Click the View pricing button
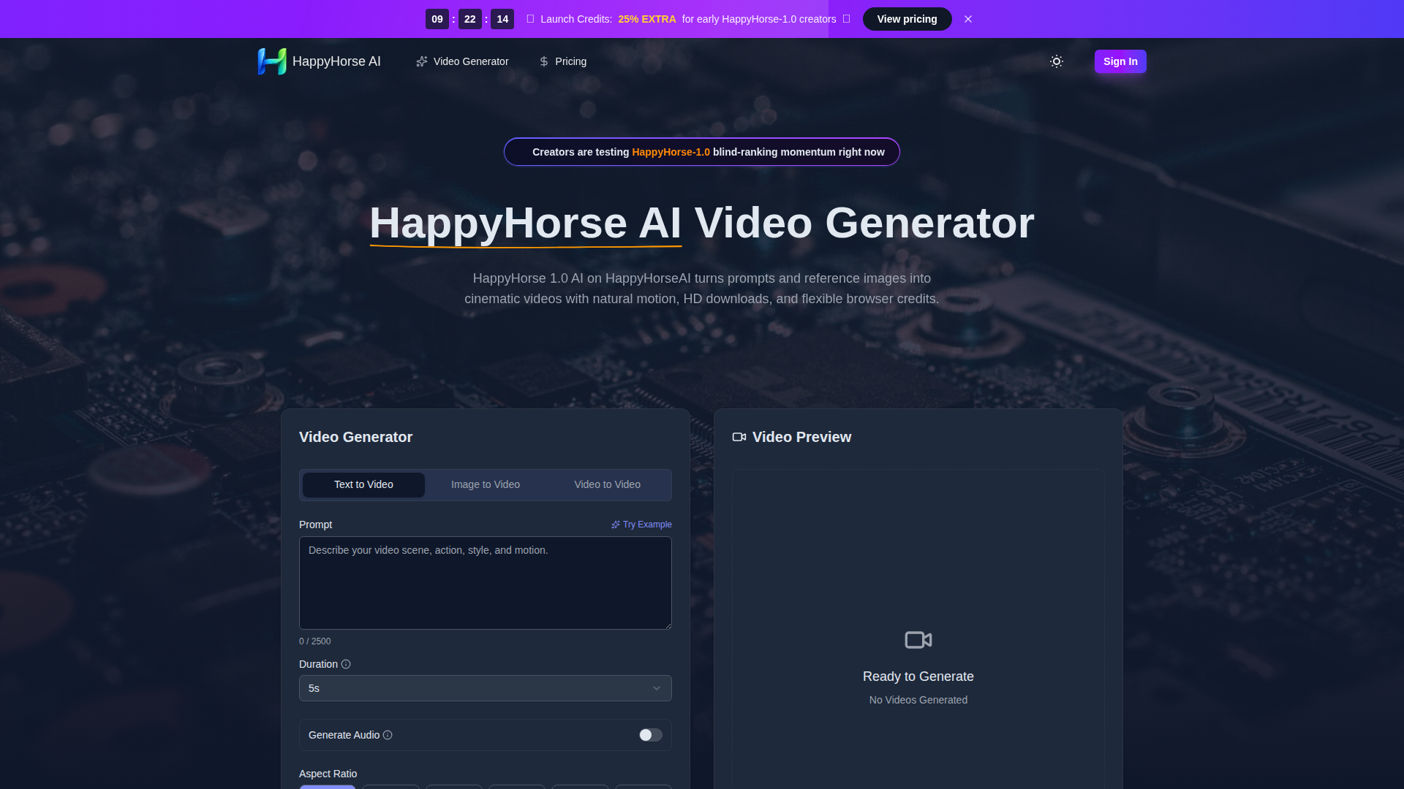 907,19
